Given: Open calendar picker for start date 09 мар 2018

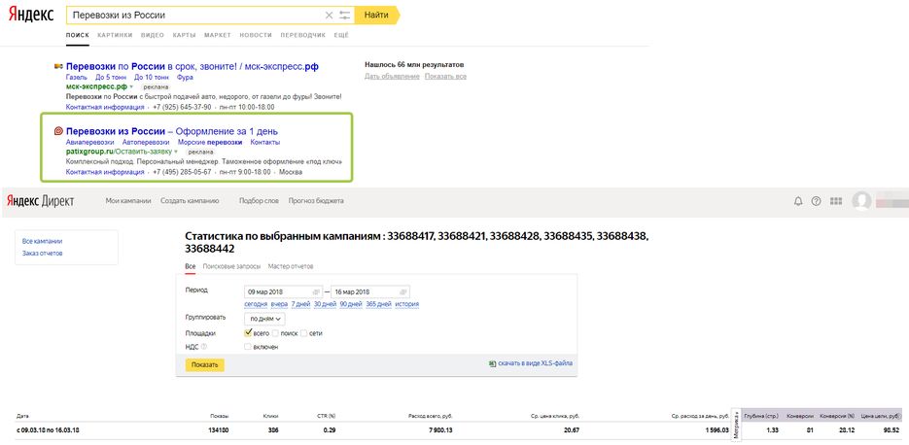Looking at the screenshot, I should point(316,291).
